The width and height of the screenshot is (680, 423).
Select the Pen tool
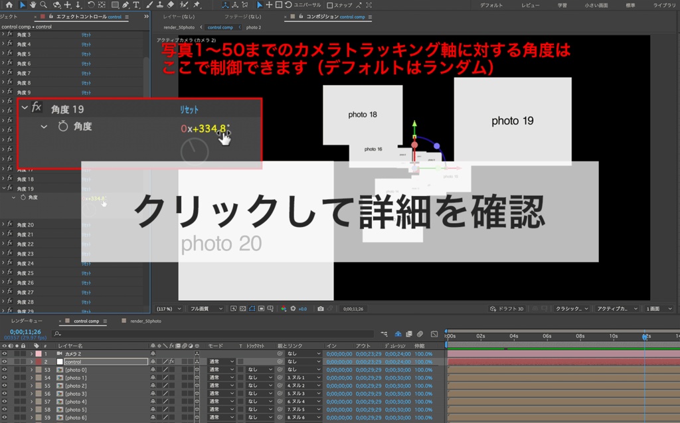[124, 5]
